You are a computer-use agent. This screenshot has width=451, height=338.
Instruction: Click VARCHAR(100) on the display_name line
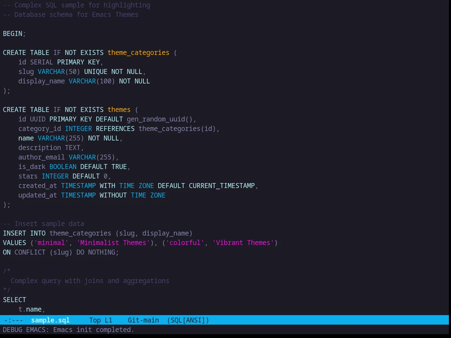tap(92, 81)
